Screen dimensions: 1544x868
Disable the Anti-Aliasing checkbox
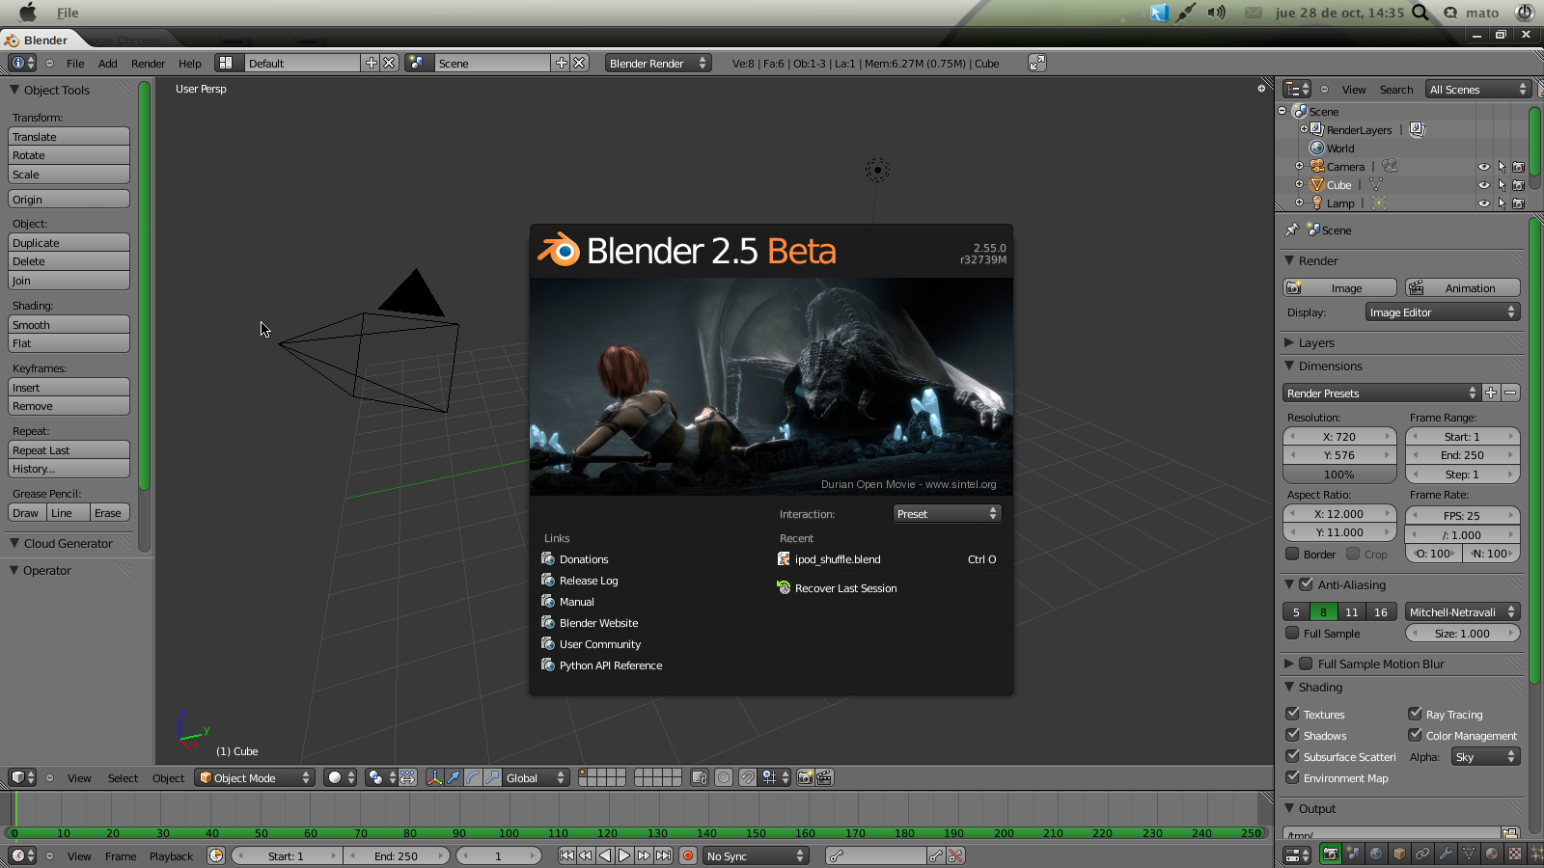(1306, 584)
